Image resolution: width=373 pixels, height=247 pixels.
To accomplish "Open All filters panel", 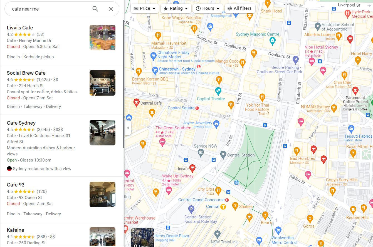I will click(240, 8).
